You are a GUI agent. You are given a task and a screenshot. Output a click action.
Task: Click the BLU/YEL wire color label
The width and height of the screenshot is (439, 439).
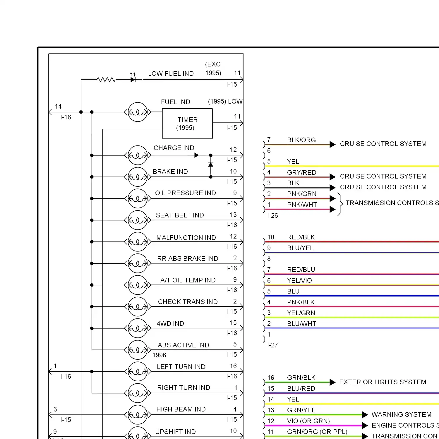click(x=300, y=248)
